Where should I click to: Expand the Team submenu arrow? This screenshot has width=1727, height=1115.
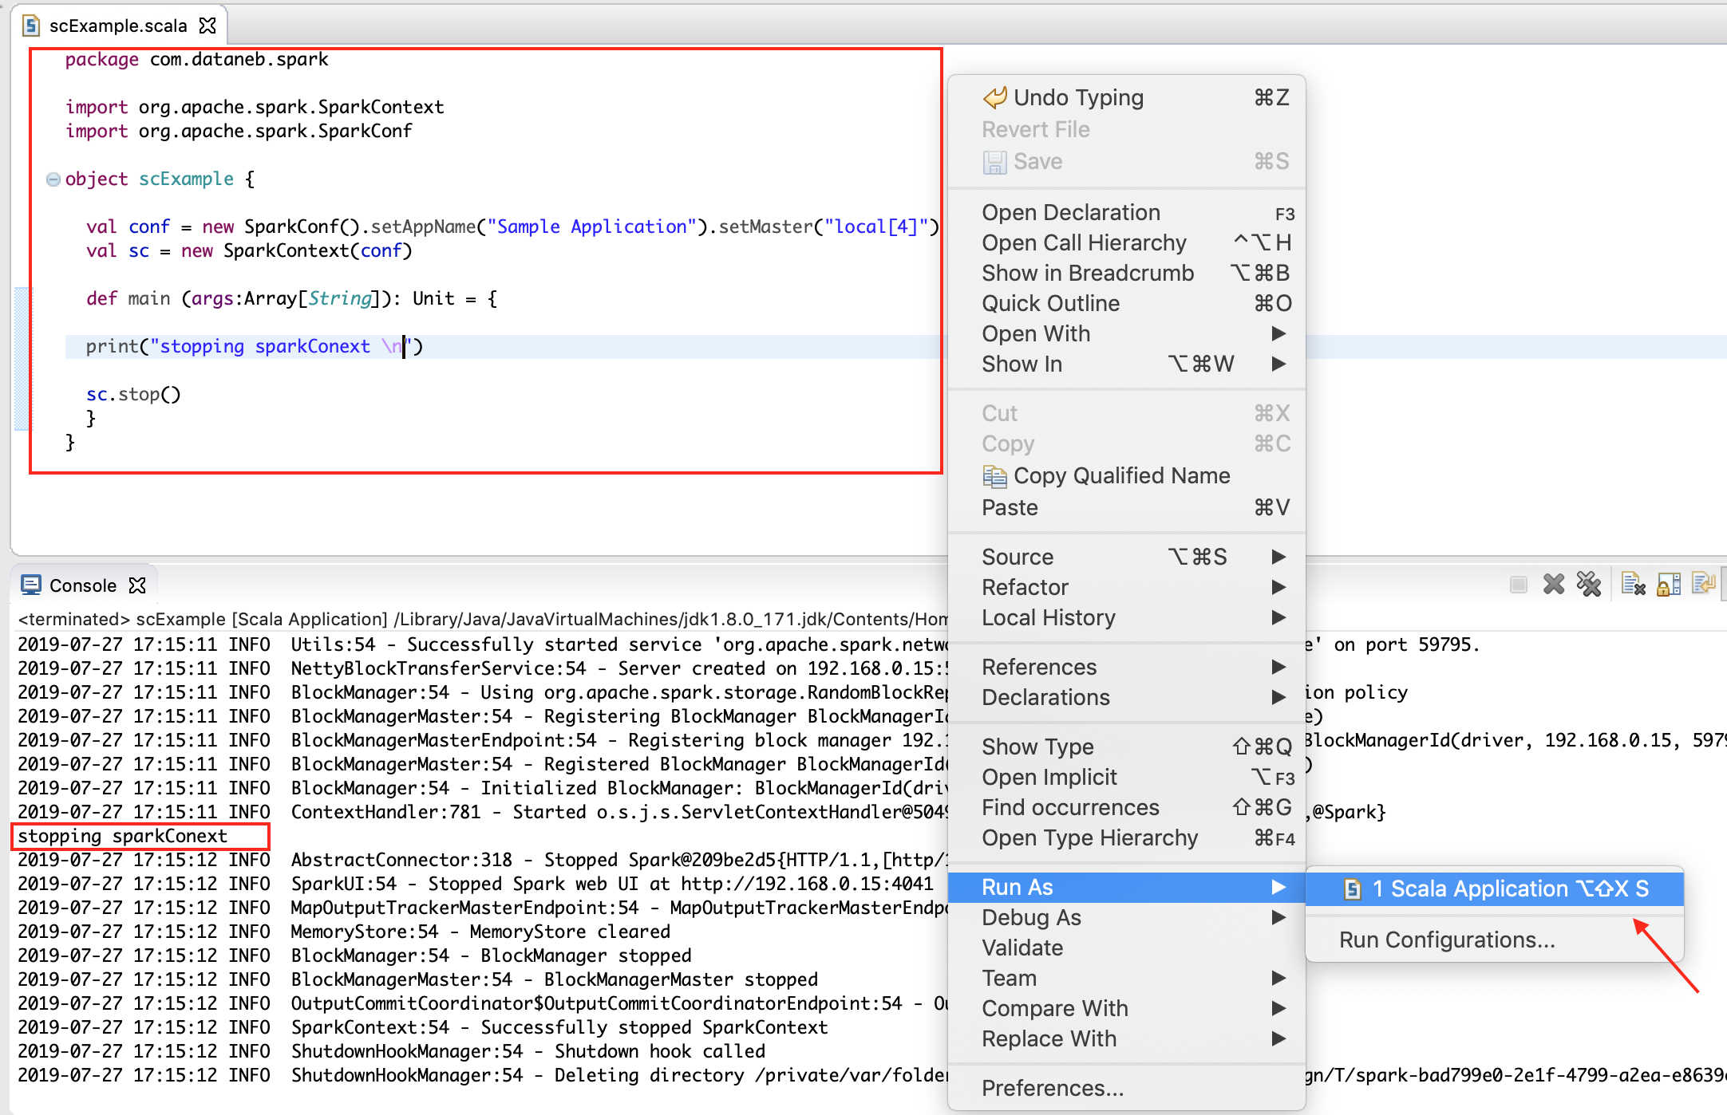(1278, 978)
